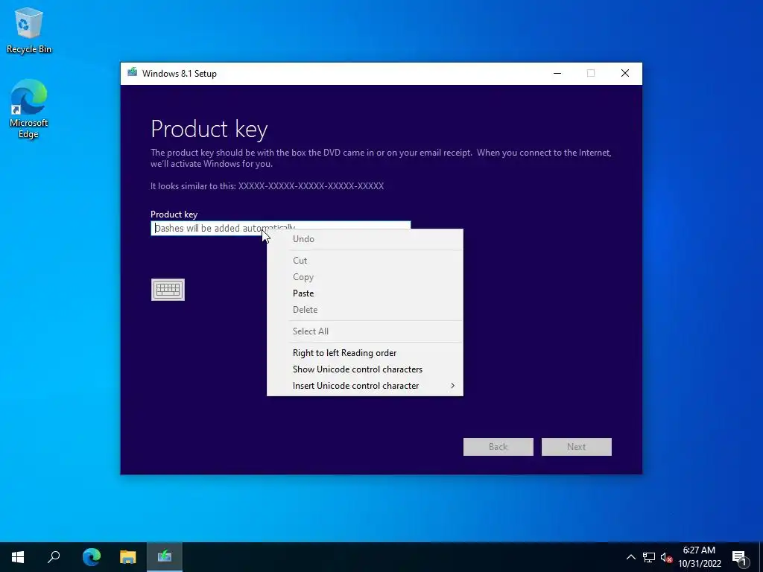Toggle Right to left Reading order
763x572 pixels.
point(365,352)
